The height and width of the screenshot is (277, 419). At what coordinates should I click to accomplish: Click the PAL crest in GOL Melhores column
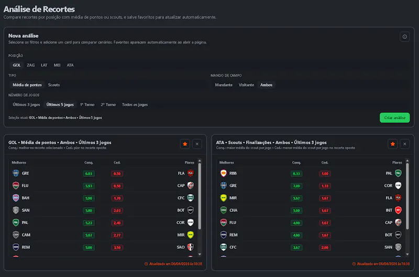pyautogui.click(x=16, y=222)
